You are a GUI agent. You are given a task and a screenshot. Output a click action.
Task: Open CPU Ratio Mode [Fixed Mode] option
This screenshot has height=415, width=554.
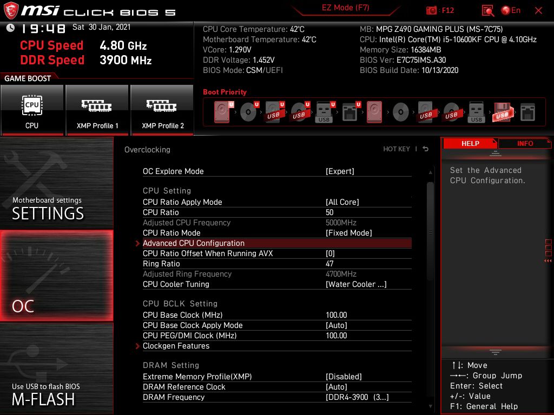277,233
